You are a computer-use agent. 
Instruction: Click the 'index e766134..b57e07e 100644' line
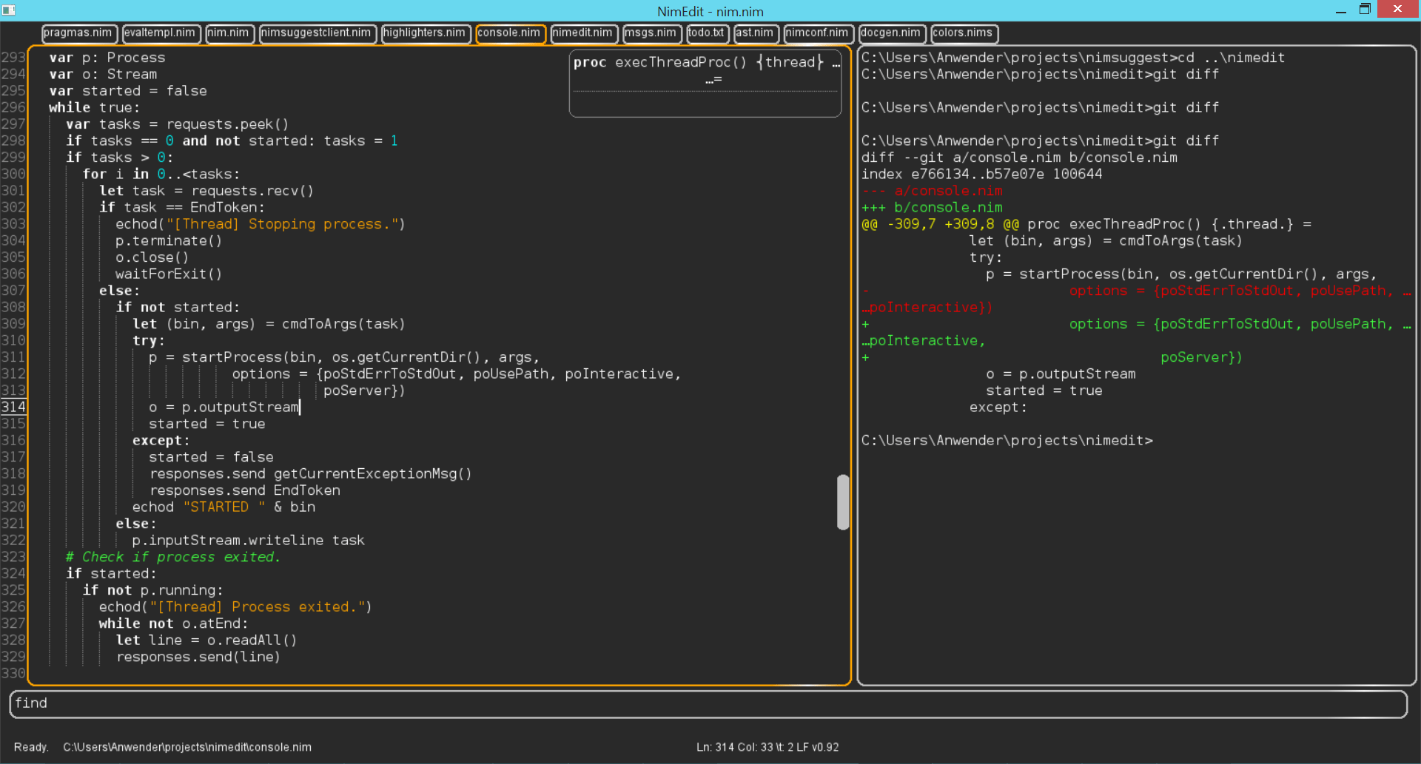click(981, 175)
